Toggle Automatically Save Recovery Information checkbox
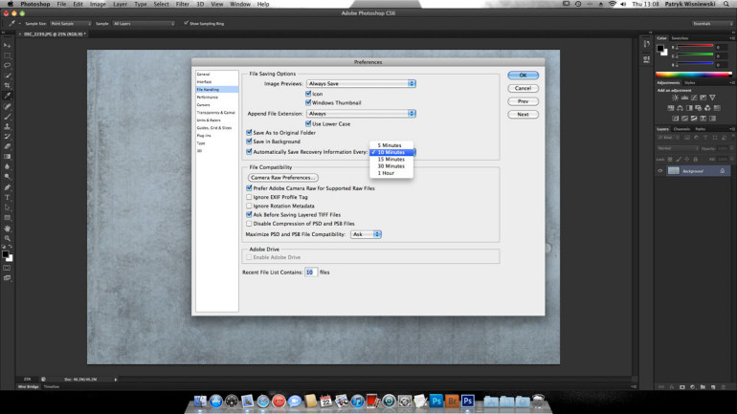Viewport: 737px width, 414px height. pyautogui.click(x=249, y=152)
